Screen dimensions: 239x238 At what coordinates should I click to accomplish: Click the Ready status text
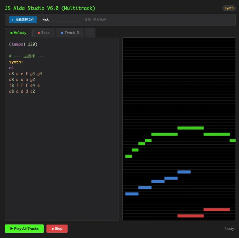pyautogui.click(x=230, y=229)
